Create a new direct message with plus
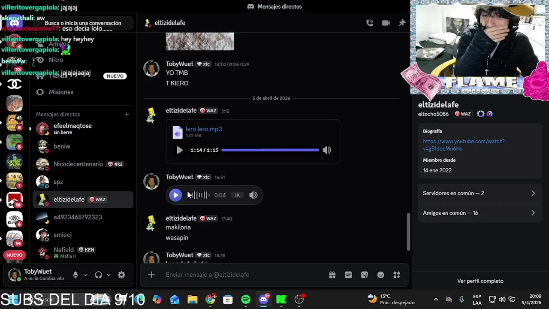The width and height of the screenshot is (549, 309). pos(127,115)
